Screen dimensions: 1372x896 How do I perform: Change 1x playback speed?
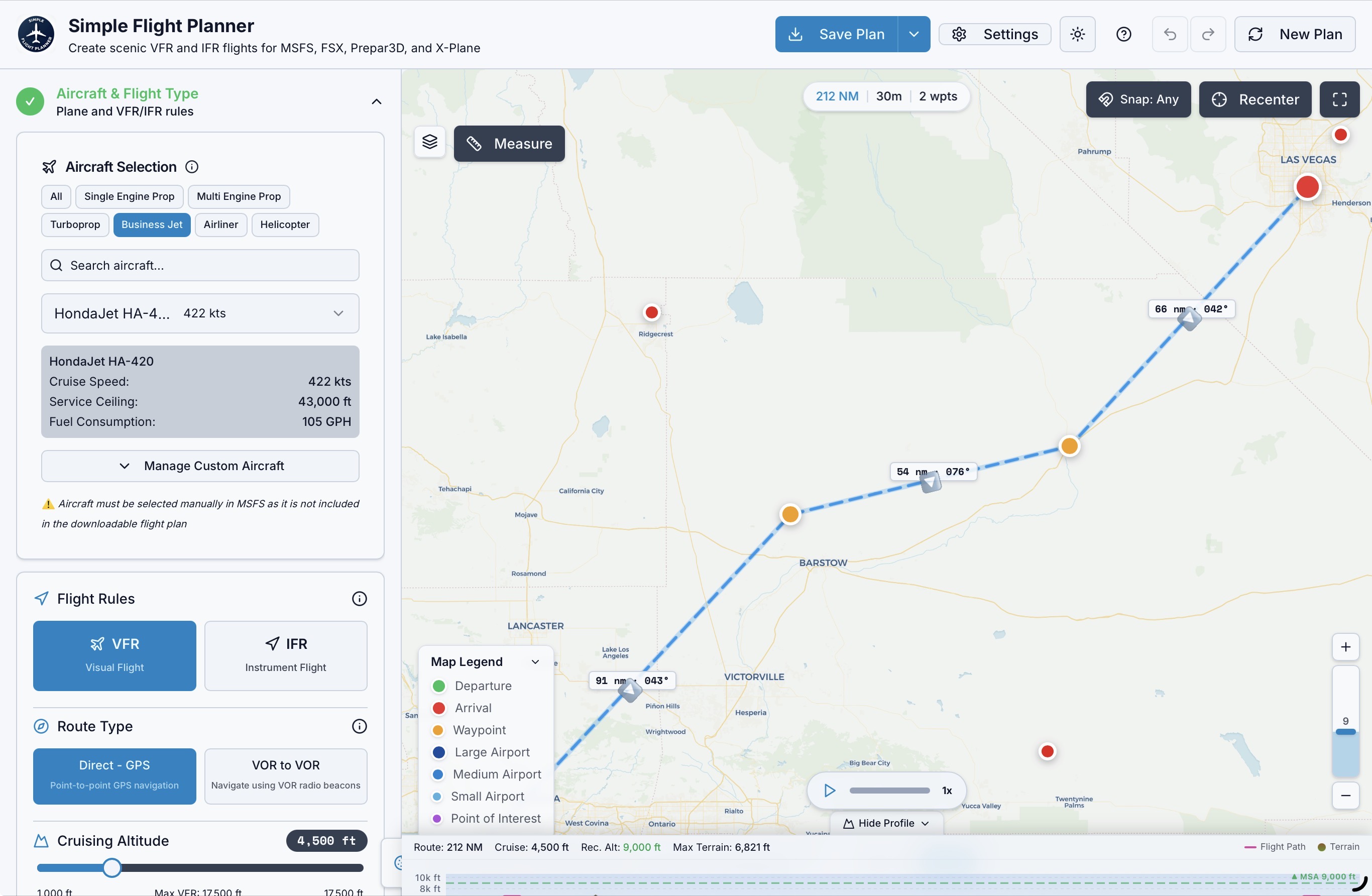[947, 791]
